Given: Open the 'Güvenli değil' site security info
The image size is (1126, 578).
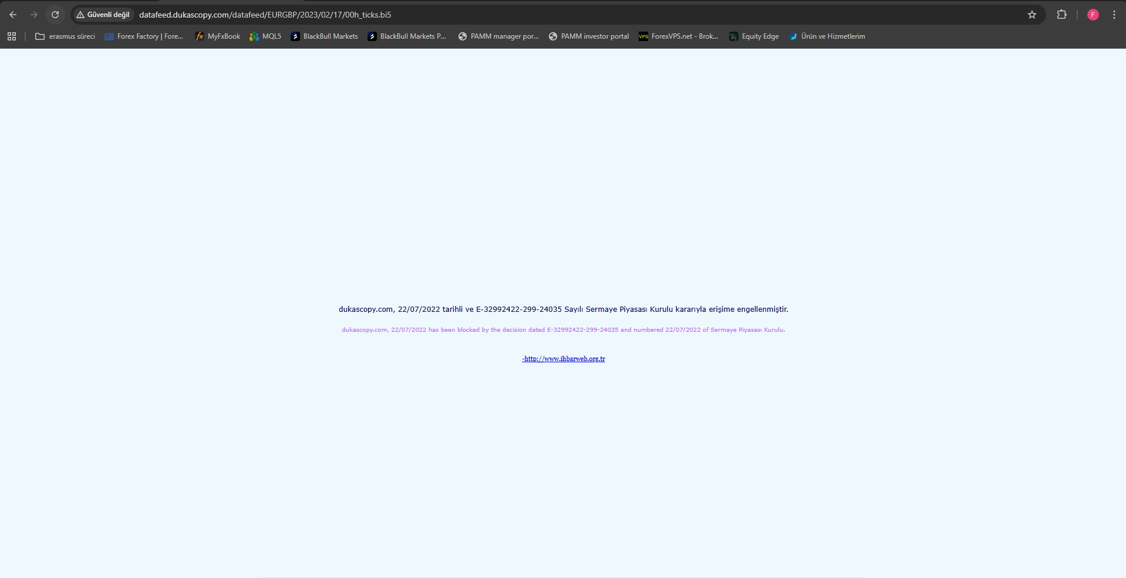Looking at the screenshot, I should [x=103, y=15].
